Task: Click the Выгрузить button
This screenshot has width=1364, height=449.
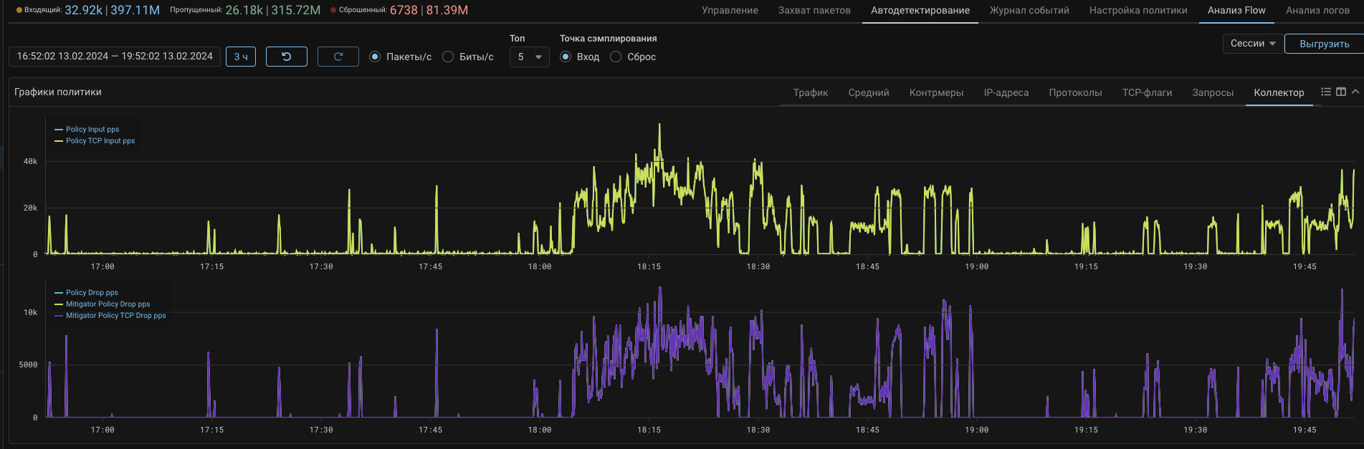Action: [x=1323, y=44]
